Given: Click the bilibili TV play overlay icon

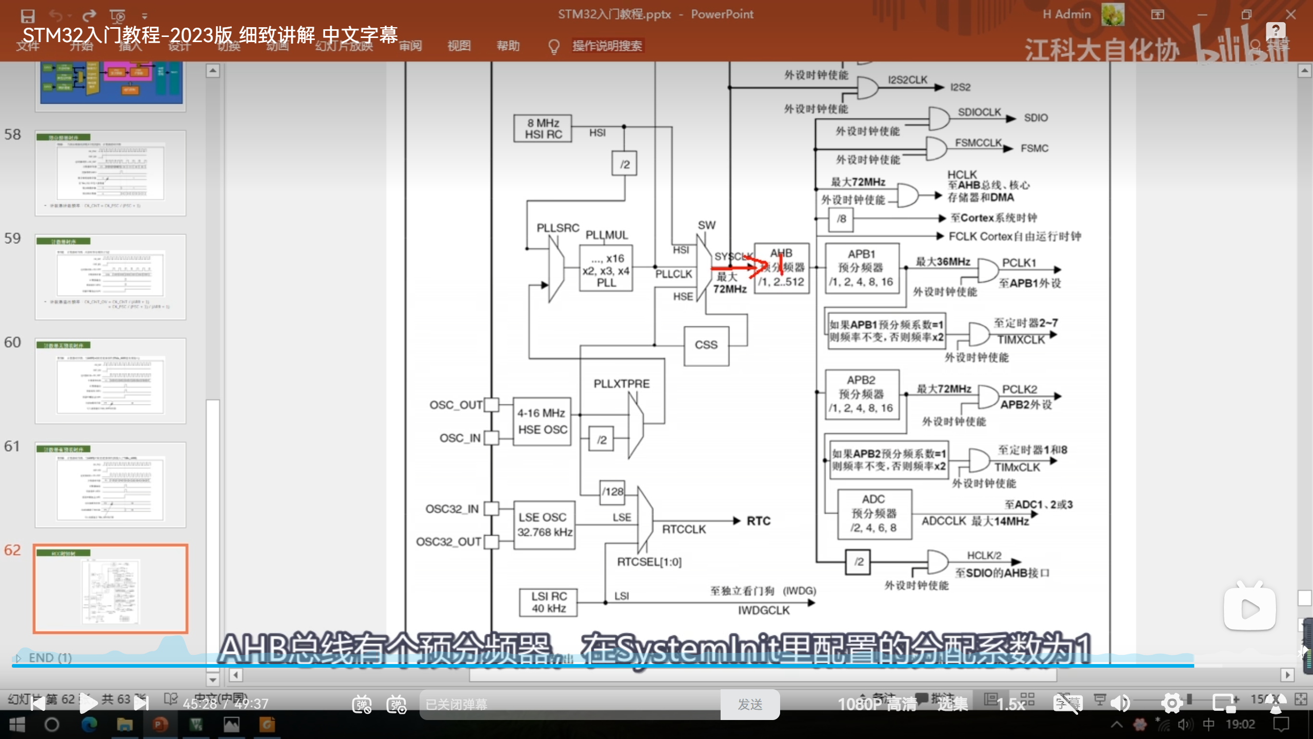Looking at the screenshot, I should [1249, 609].
